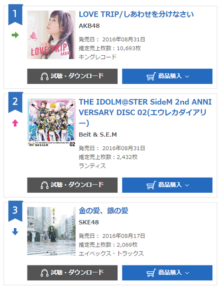Open THE IDOLM@STER SideM 2nd ANNIVERSARY title link

145,112
